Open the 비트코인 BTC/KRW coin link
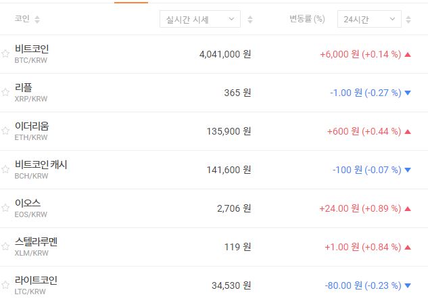Screen dimensions: 428x301 point(32,49)
